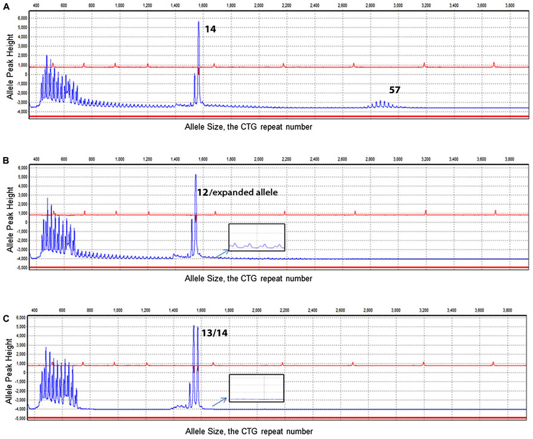Click the primer peak cluster at panel B's left
This screenshot has width=533, height=439.
point(58,226)
